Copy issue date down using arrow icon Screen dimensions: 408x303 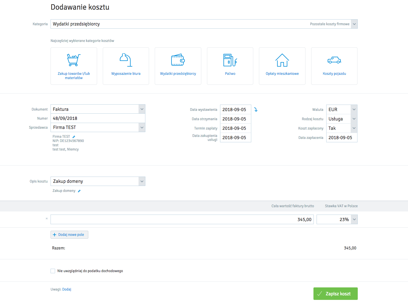coord(256,109)
